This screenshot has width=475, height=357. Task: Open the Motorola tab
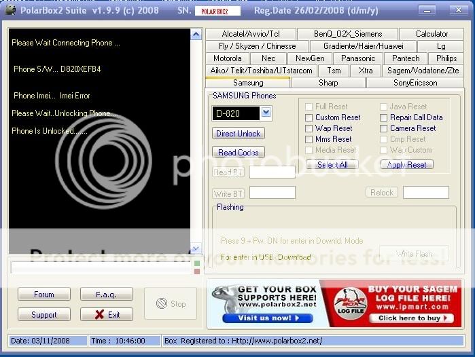pos(227,58)
